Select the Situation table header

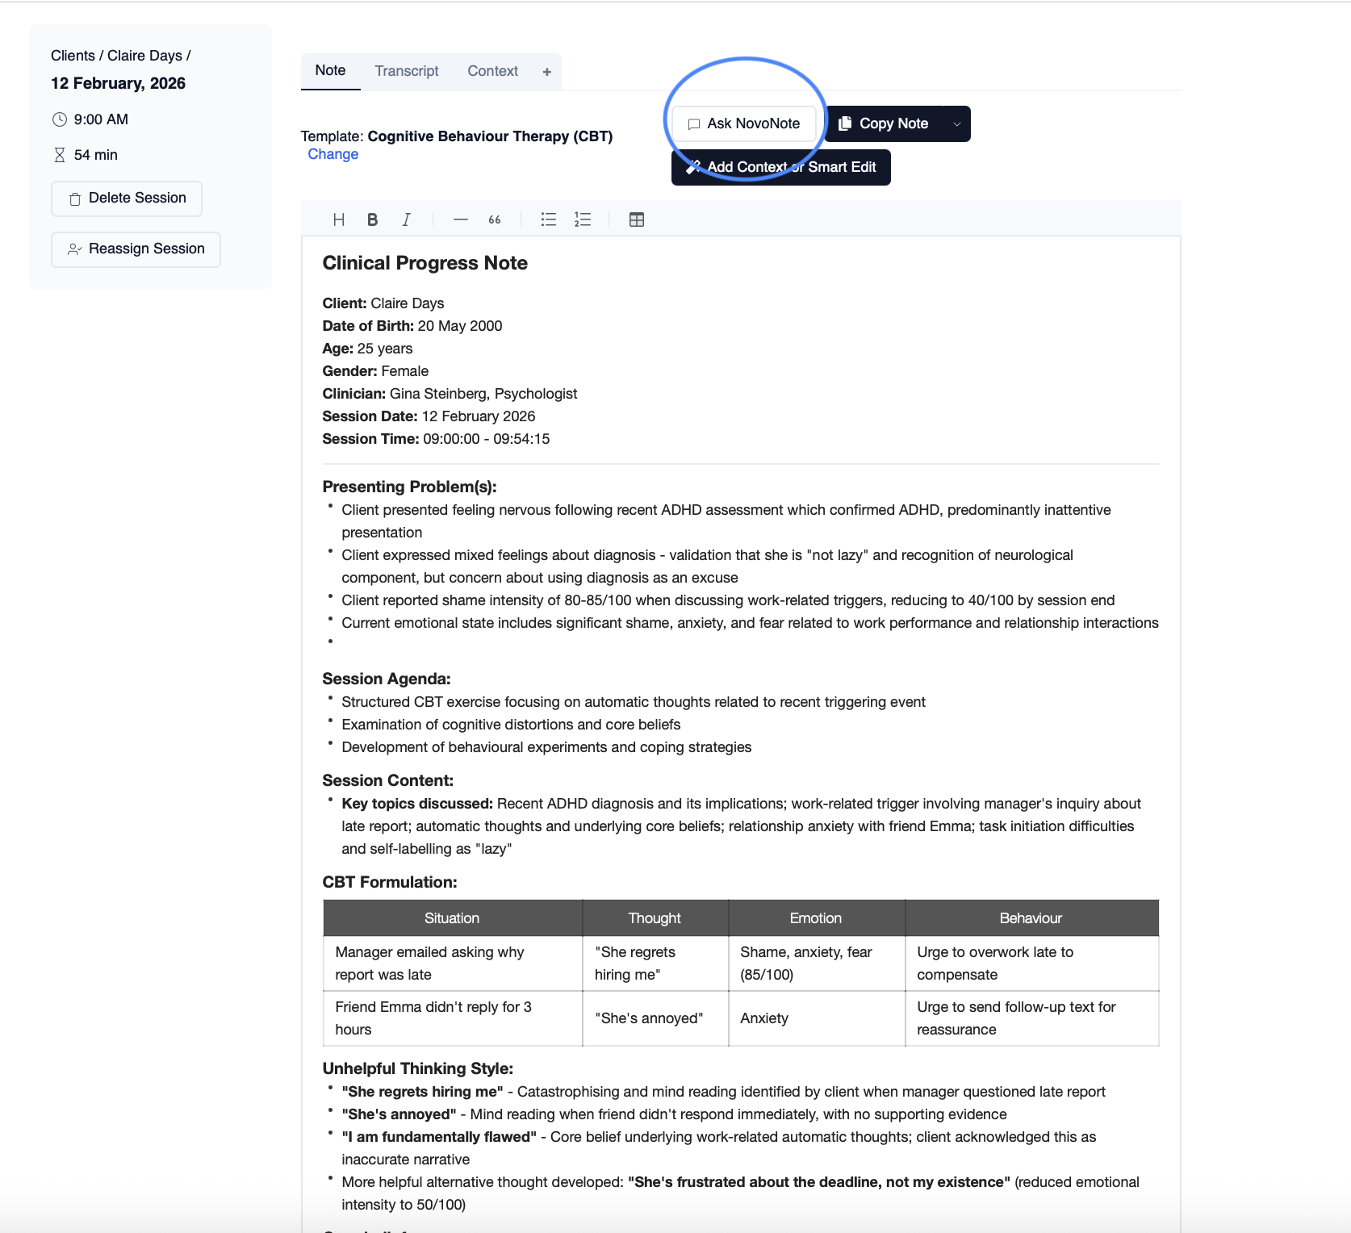452,918
